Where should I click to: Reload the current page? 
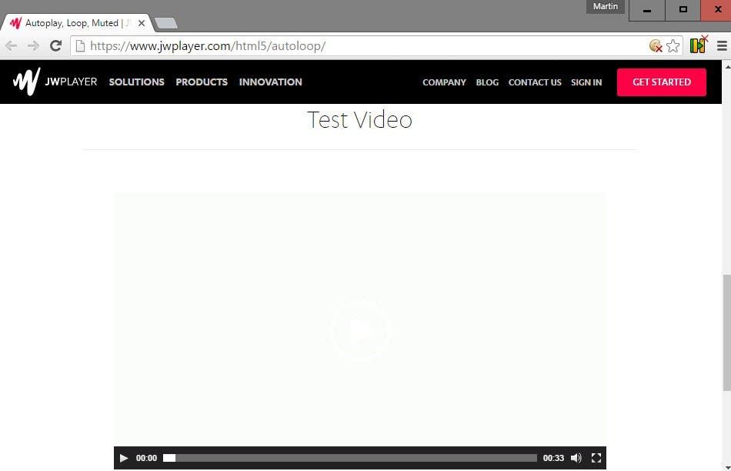(x=56, y=45)
